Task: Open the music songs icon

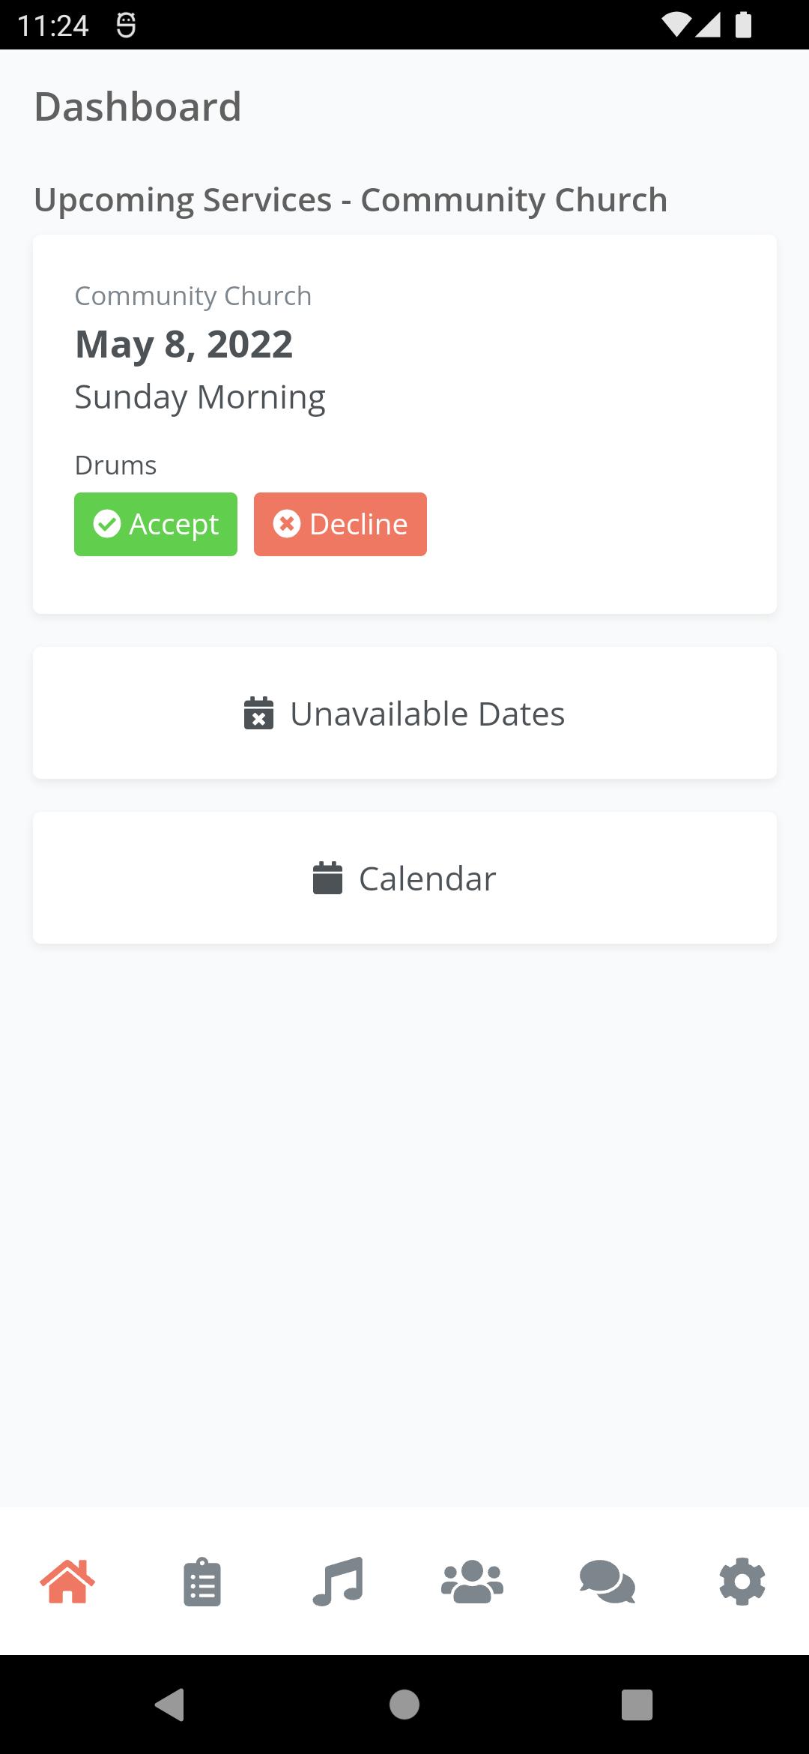Action: click(338, 1582)
